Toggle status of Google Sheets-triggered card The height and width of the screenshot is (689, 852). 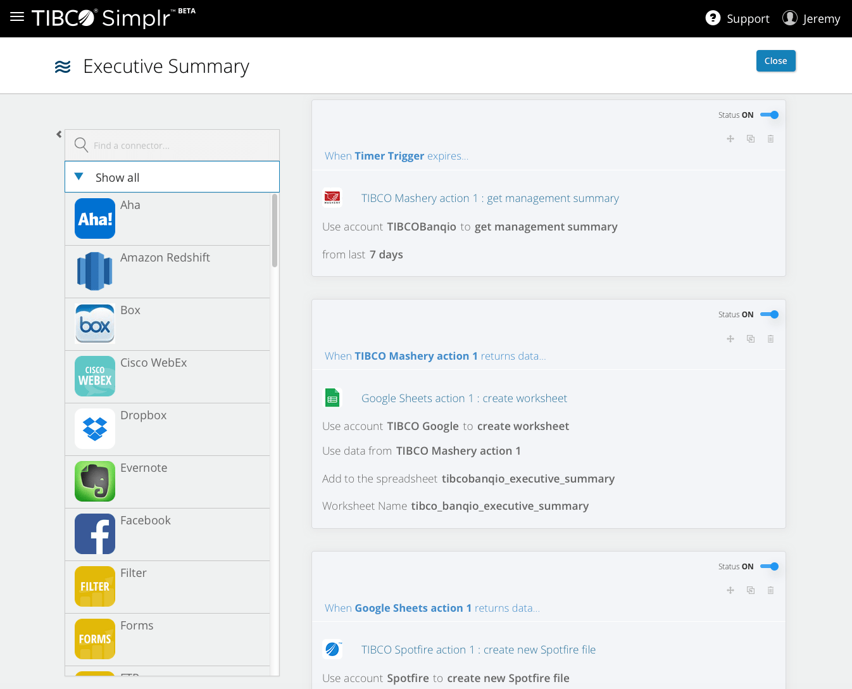pyautogui.click(x=769, y=566)
